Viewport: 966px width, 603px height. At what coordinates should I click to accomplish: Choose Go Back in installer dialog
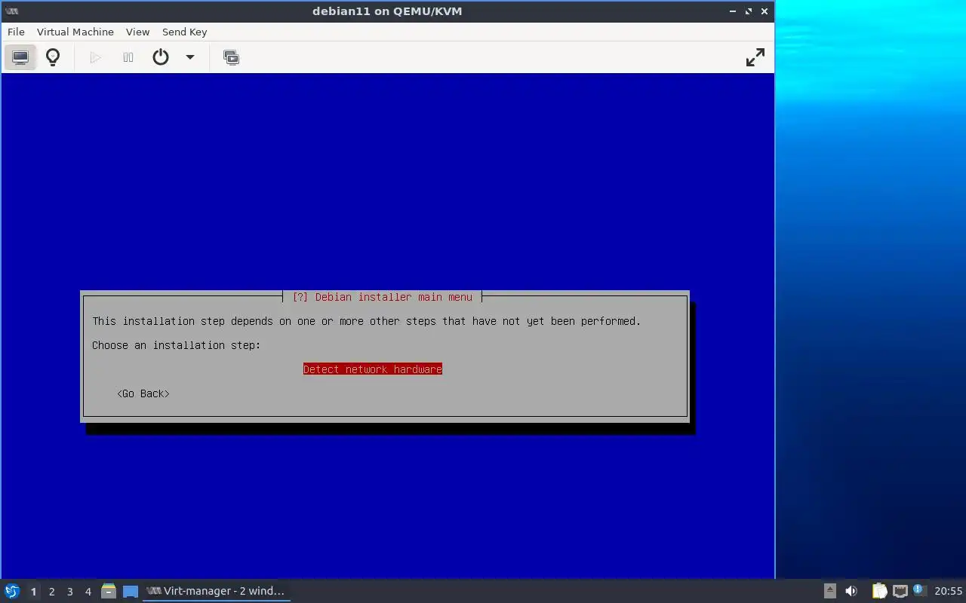(143, 393)
